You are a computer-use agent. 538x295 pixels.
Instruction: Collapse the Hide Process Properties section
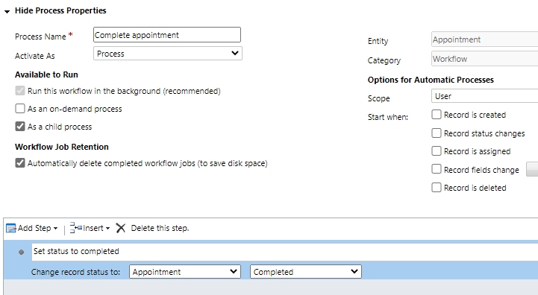point(7,12)
